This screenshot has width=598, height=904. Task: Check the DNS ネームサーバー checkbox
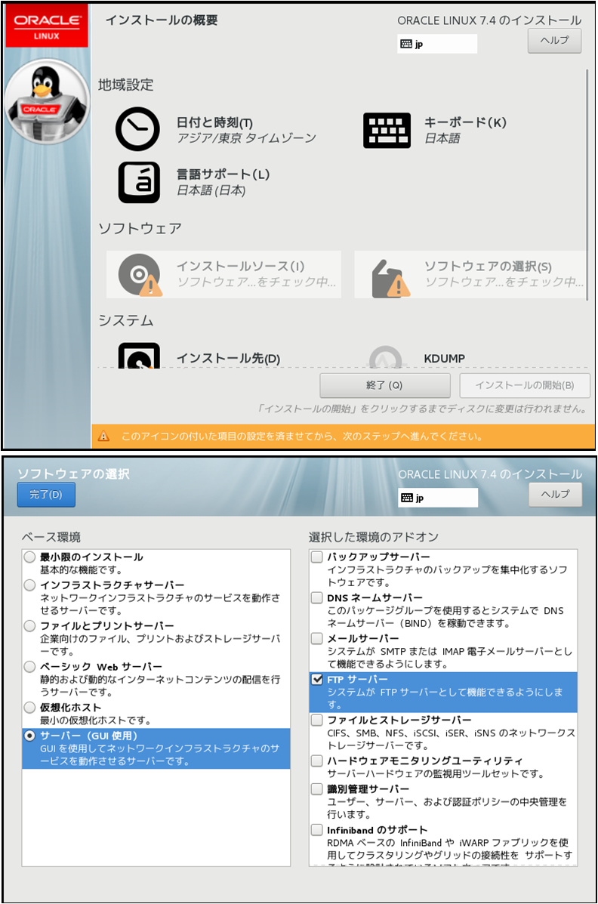pyautogui.click(x=316, y=598)
